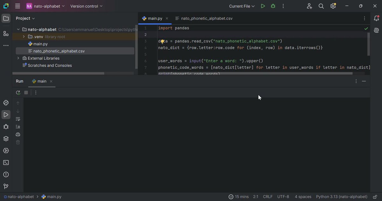Open the main menu hamburger icon

pos(18,6)
